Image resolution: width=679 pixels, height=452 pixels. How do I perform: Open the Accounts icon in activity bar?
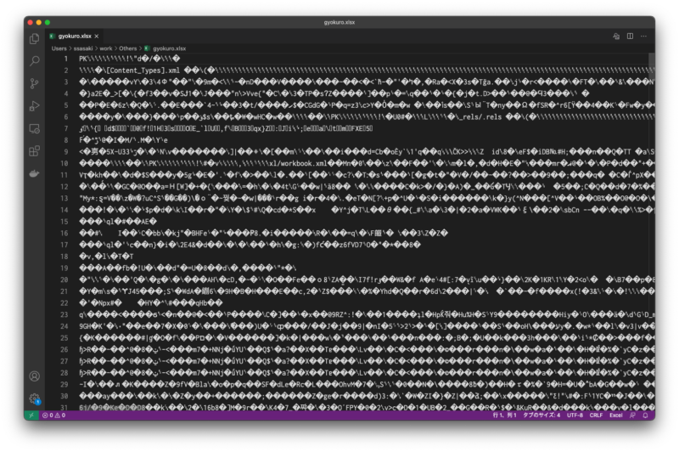click(x=35, y=376)
